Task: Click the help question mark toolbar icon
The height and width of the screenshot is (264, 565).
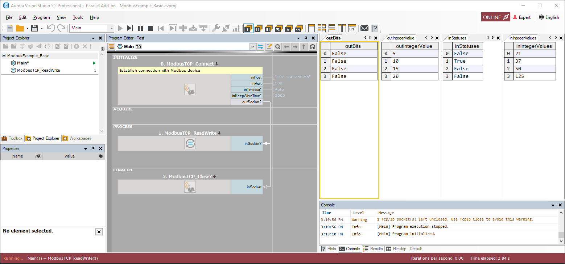Action: point(375,28)
